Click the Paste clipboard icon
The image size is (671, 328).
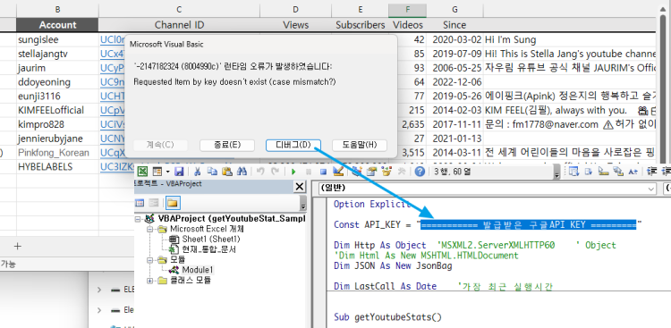point(227,171)
